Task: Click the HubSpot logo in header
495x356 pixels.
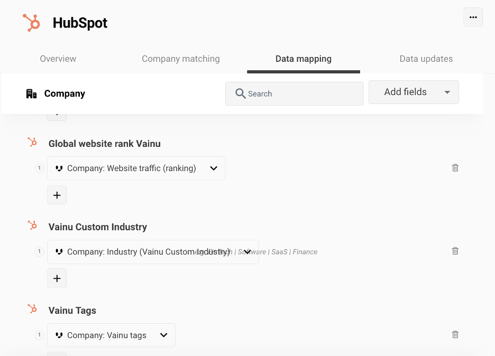Action: [31, 23]
